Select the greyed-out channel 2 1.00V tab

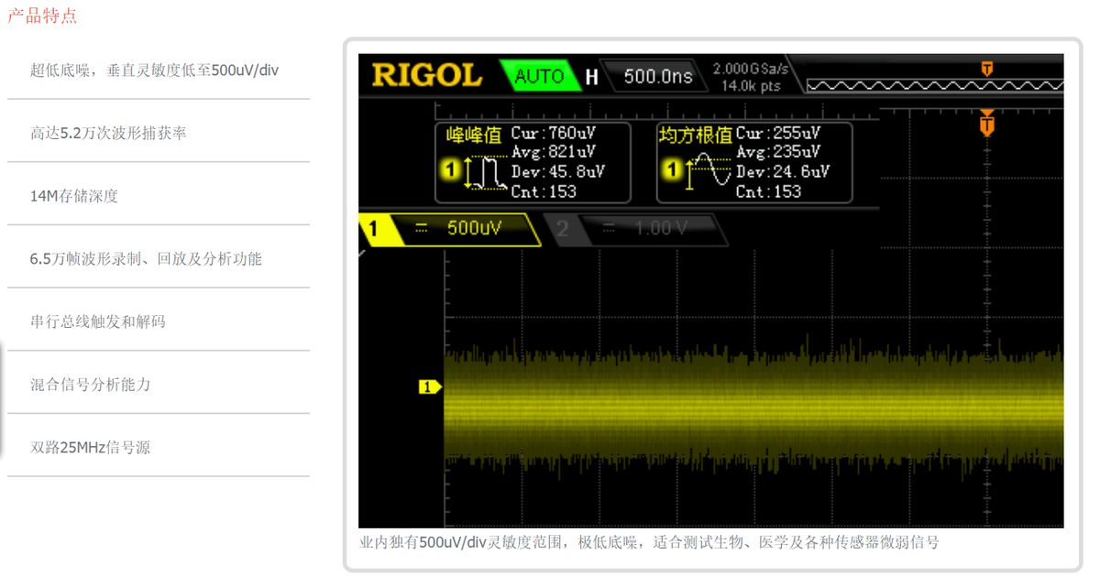click(x=634, y=229)
